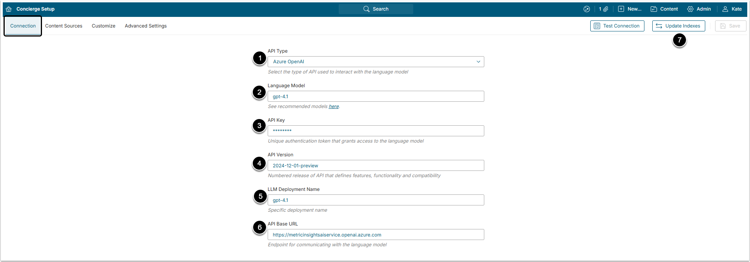
Task: Go to the home icon
Action: click(9, 9)
